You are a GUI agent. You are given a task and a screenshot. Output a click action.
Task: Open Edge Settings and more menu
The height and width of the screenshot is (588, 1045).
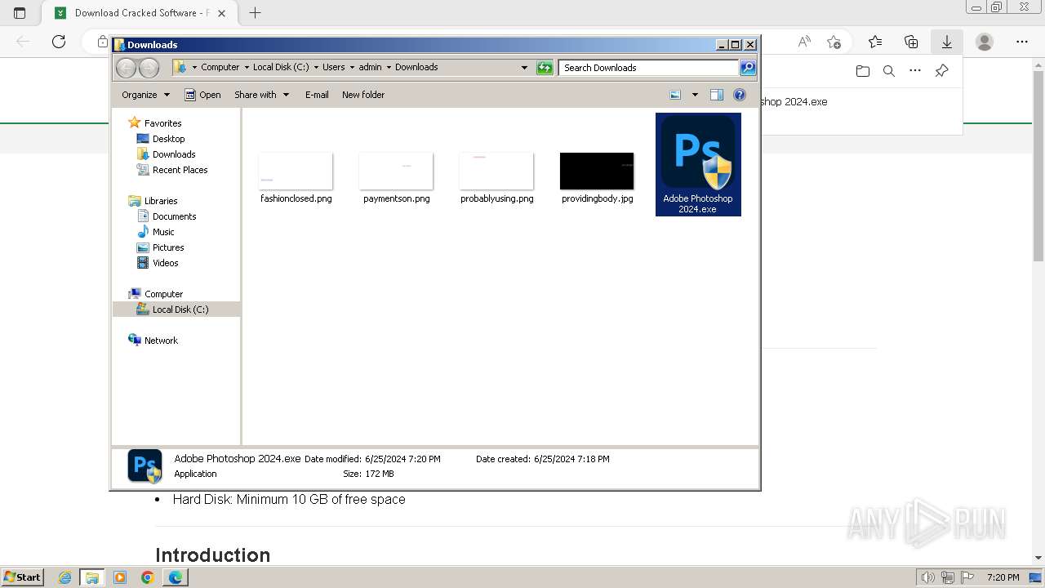click(1022, 42)
